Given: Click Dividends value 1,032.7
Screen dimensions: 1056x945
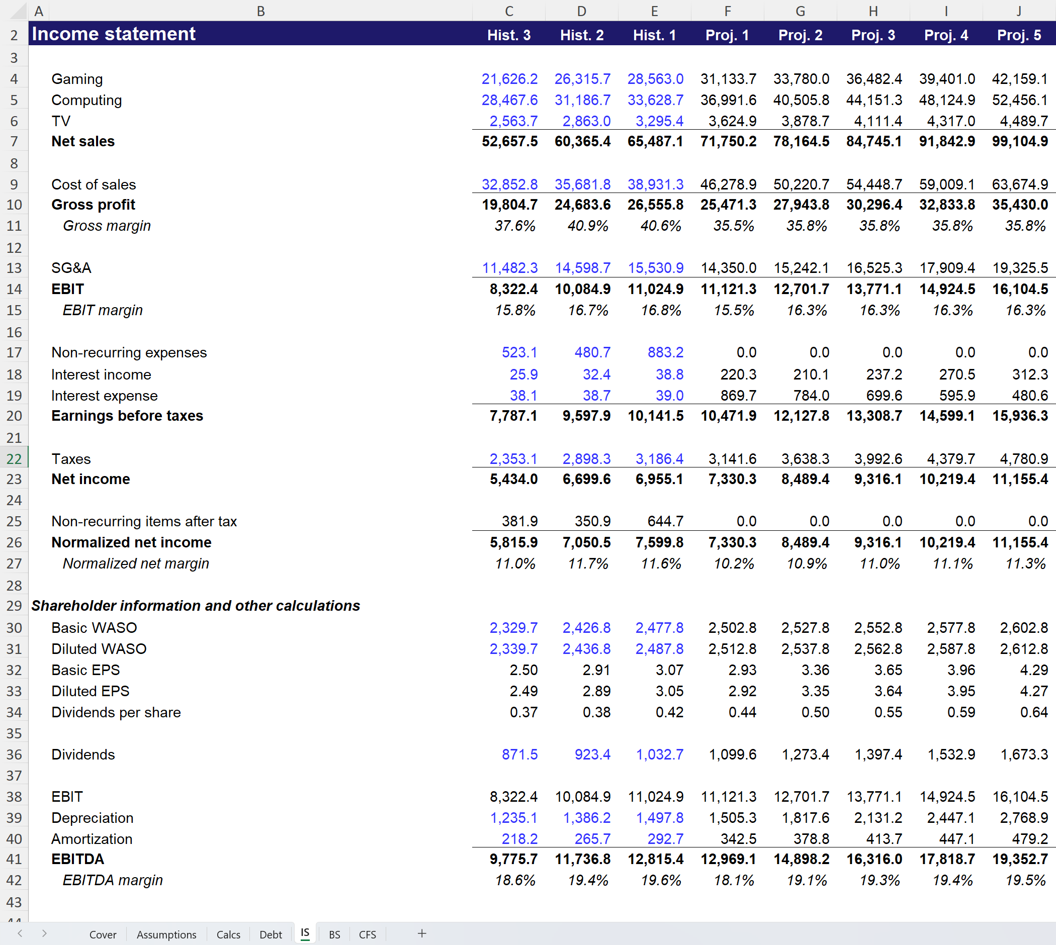Looking at the screenshot, I should point(660,754).
